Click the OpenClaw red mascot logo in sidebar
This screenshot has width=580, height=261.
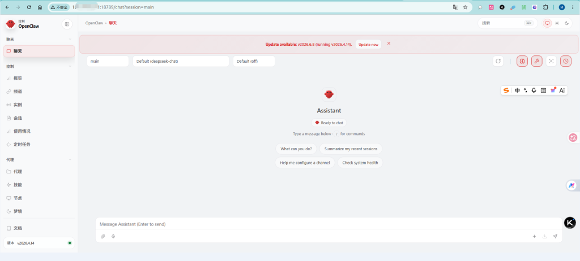click(11, 24)
